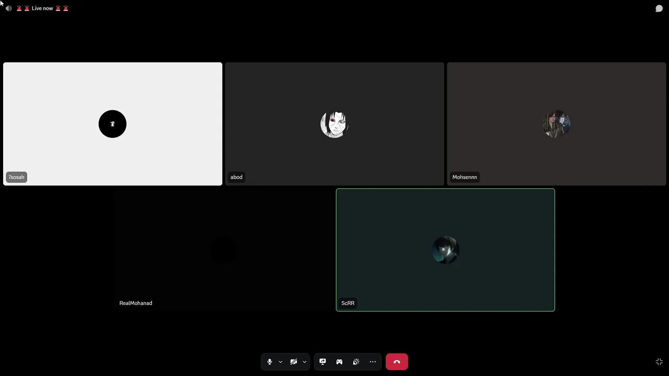669x376 pixels.
Task: Click the abod name label
Action: 236,177
